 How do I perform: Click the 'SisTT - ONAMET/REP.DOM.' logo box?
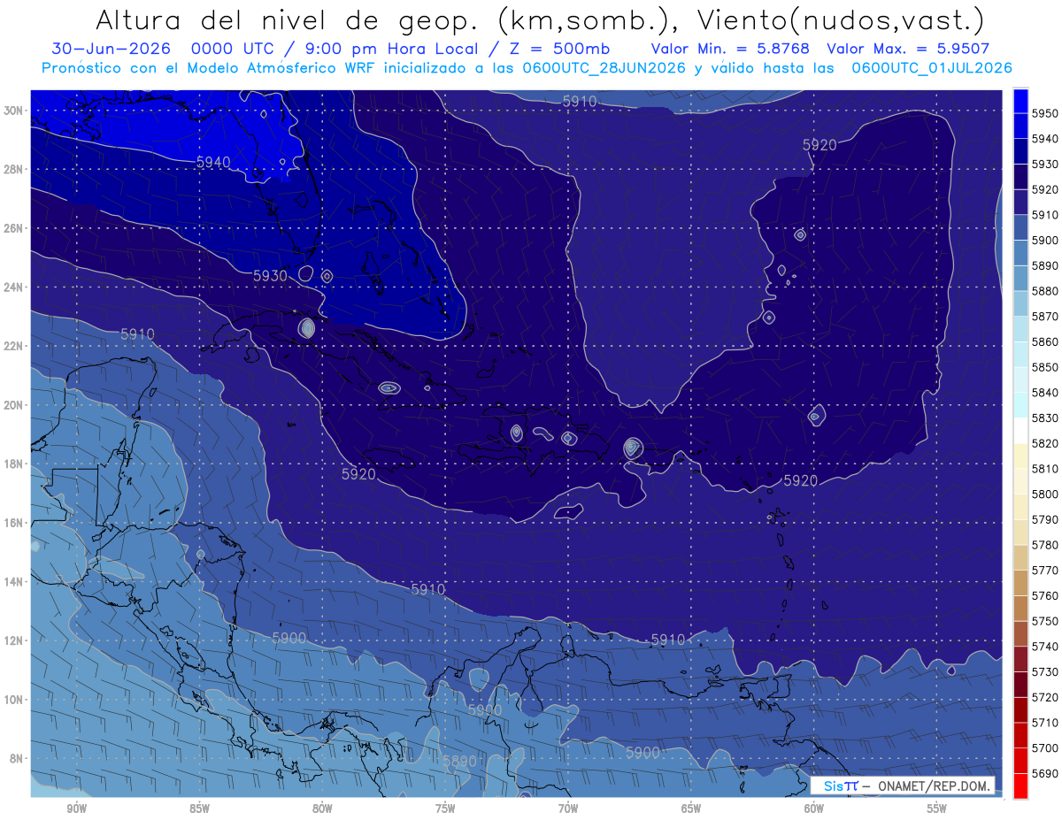pos(903,786)
